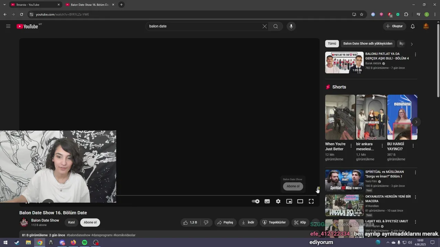Open File Explorer from the taskbar
440x247 pixels.
pyautogui.click(x=28, y=243)
